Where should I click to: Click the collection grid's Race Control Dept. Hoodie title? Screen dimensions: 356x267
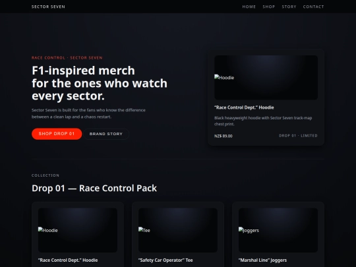pos(68,260)
